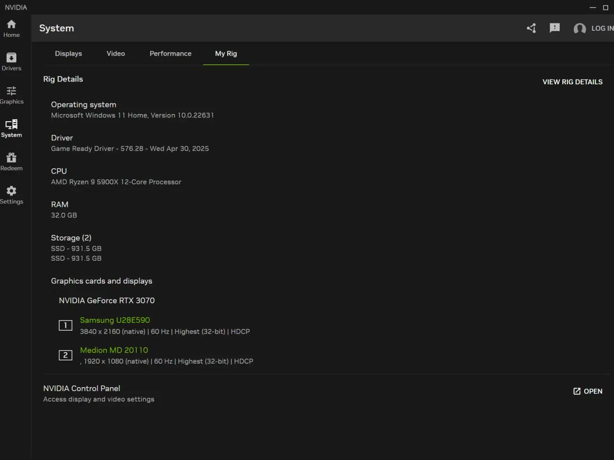Minimize the NVIDIA window
Image resolution: width=614 pixels, height=460 pixels.
click(x=592, y=8)
